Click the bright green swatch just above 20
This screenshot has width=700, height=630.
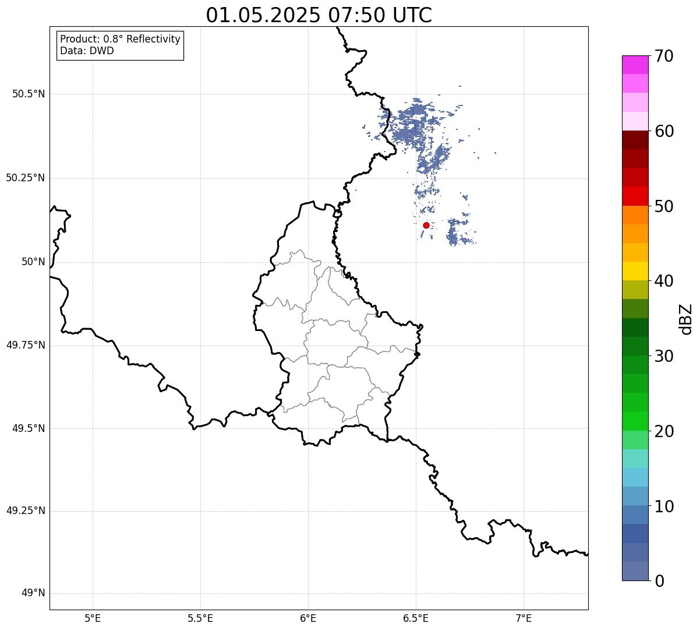pos(635,421)
